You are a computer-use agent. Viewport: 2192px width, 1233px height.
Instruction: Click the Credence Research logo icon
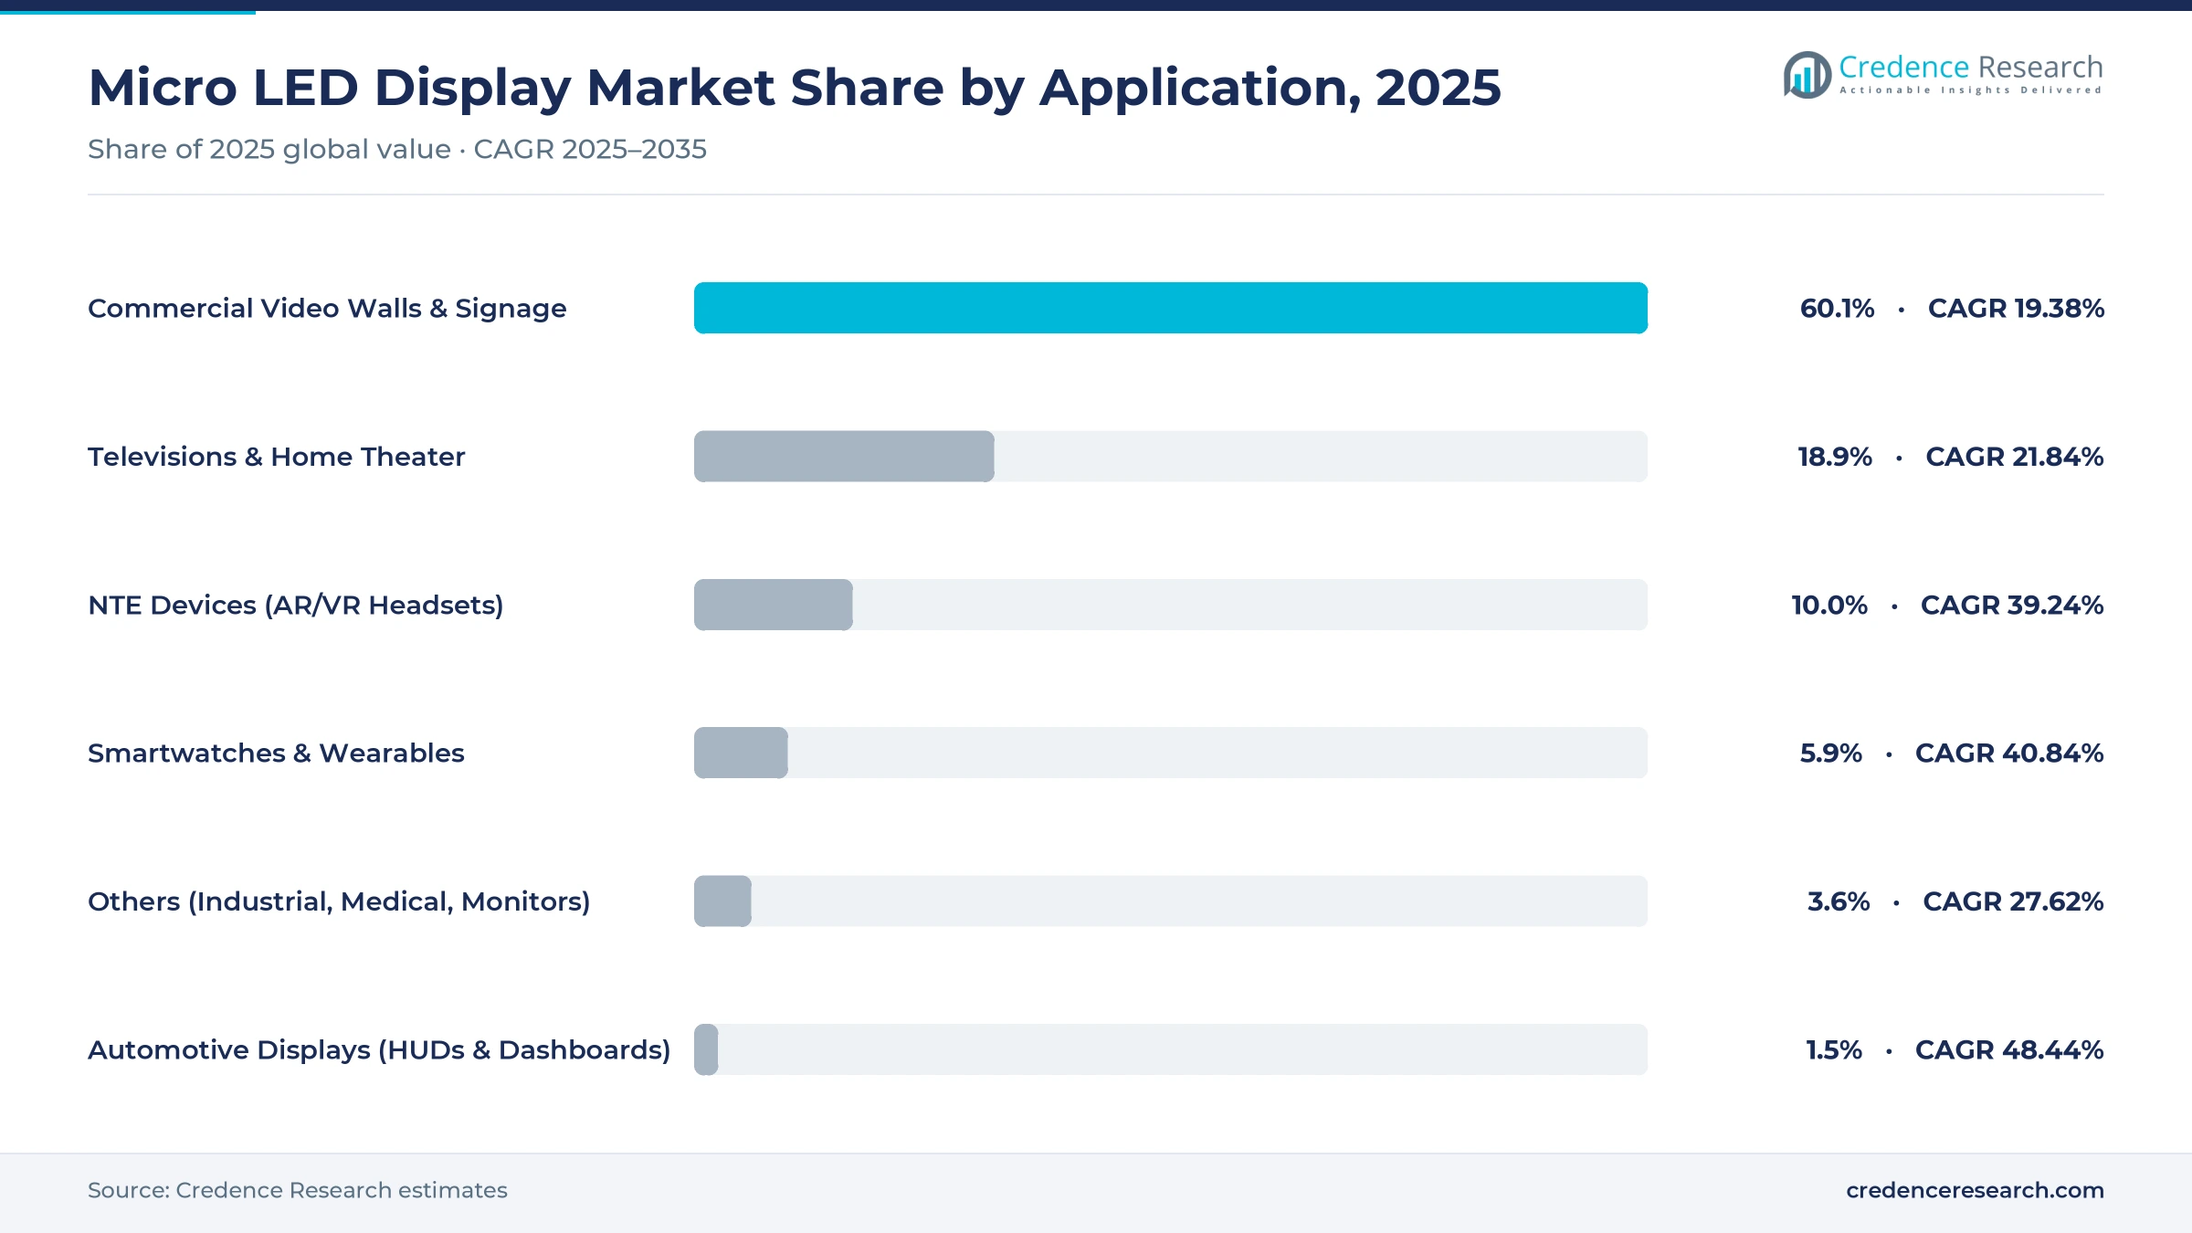[1807, 75]
